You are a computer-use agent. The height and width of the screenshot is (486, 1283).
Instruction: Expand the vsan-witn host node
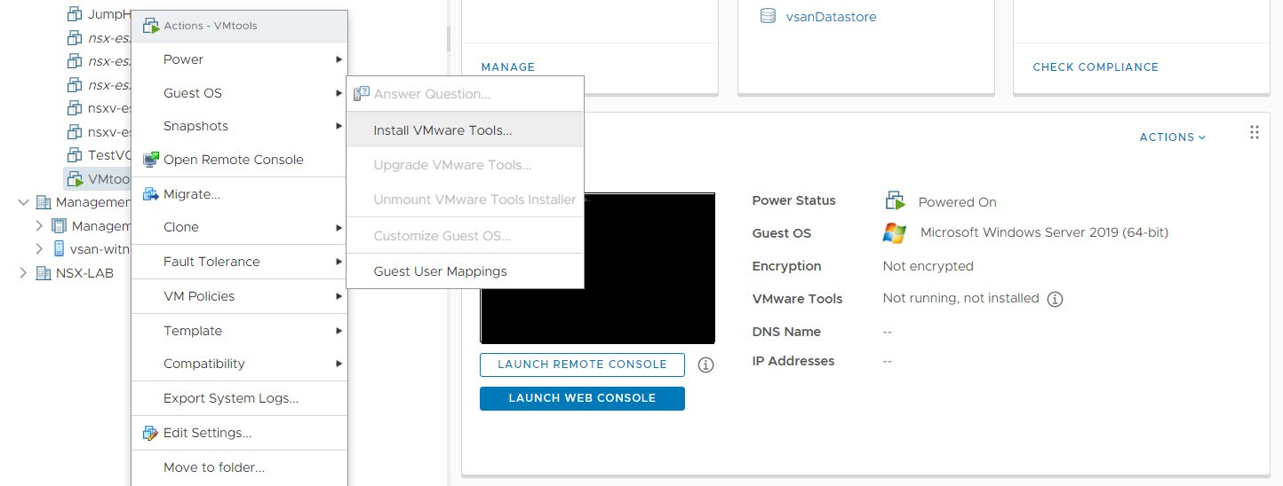pyautogui.click(x=39, y=249)
